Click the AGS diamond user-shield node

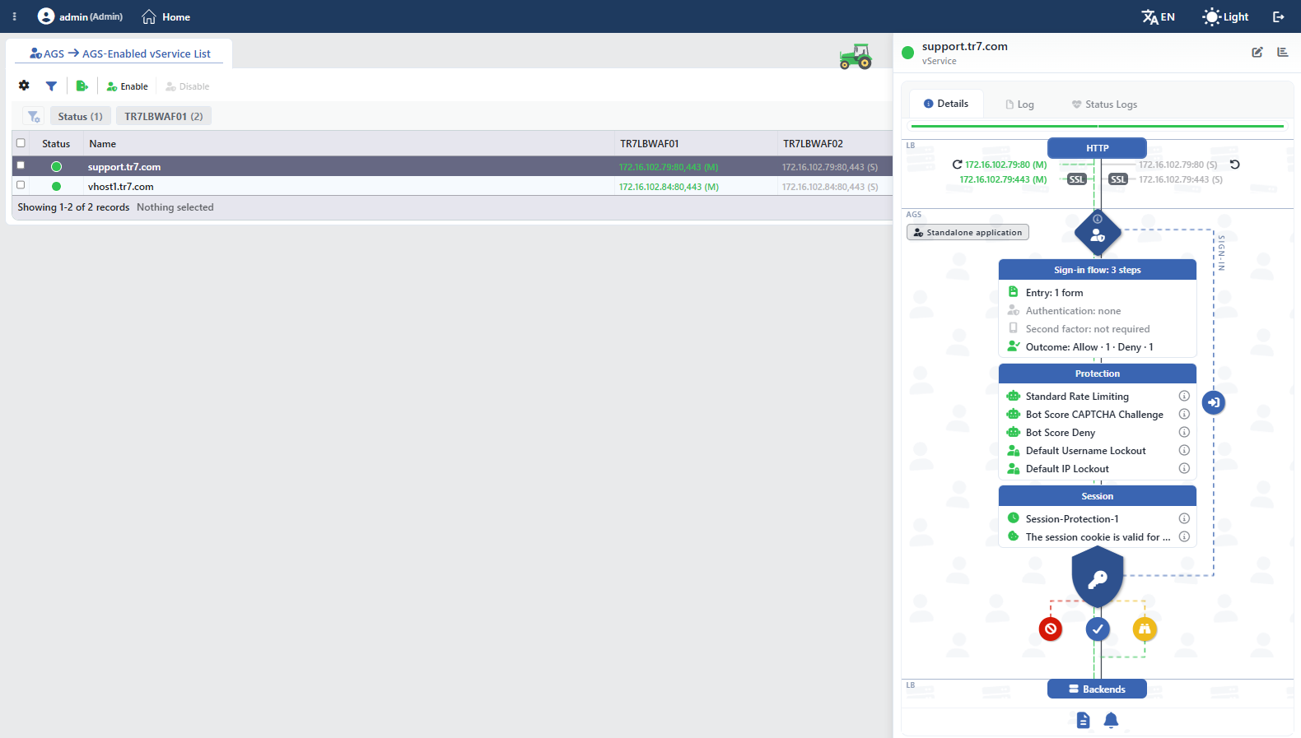(x=1098, y=233)
